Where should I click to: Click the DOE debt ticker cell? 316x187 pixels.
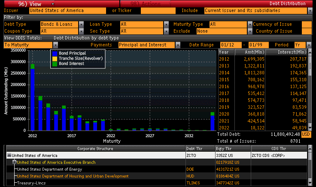point(201,169)
